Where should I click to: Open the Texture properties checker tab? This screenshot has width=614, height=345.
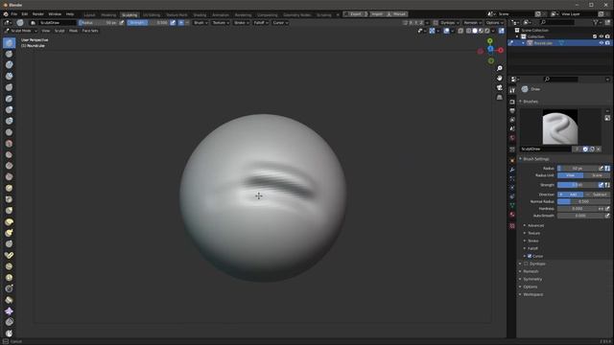point(512,226)
